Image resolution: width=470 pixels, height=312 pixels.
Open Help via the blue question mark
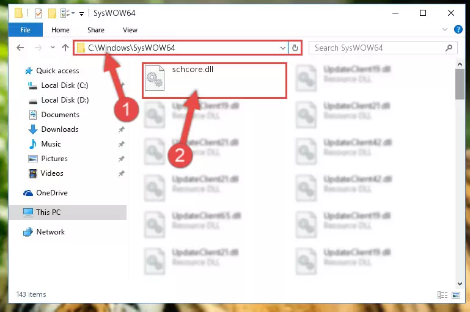tap(458, 29)
